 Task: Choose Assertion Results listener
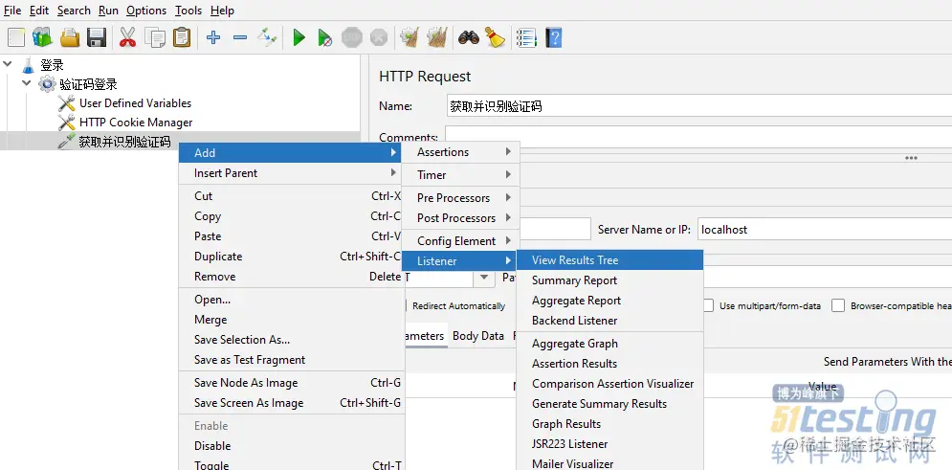click(609, 363)
